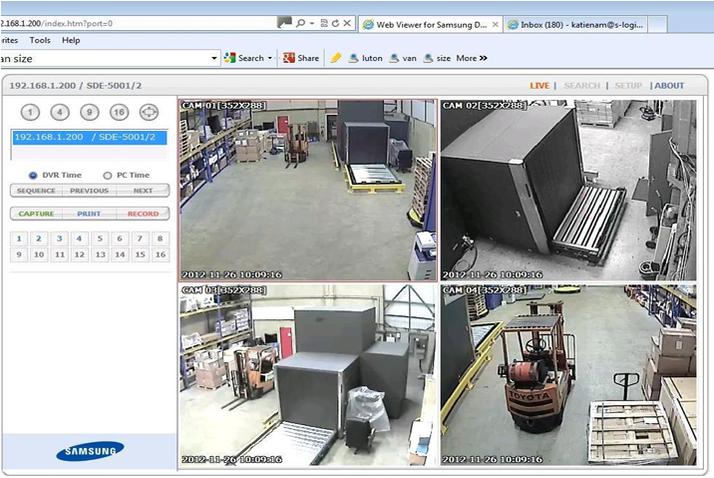Click the compatibility view icon
This screenshot has height=478, width=714.
pyautogui.click(x=324, y=23)
